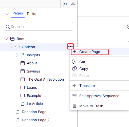
Task: Select Copy in the context menu
Action: (x=84, y=69)
